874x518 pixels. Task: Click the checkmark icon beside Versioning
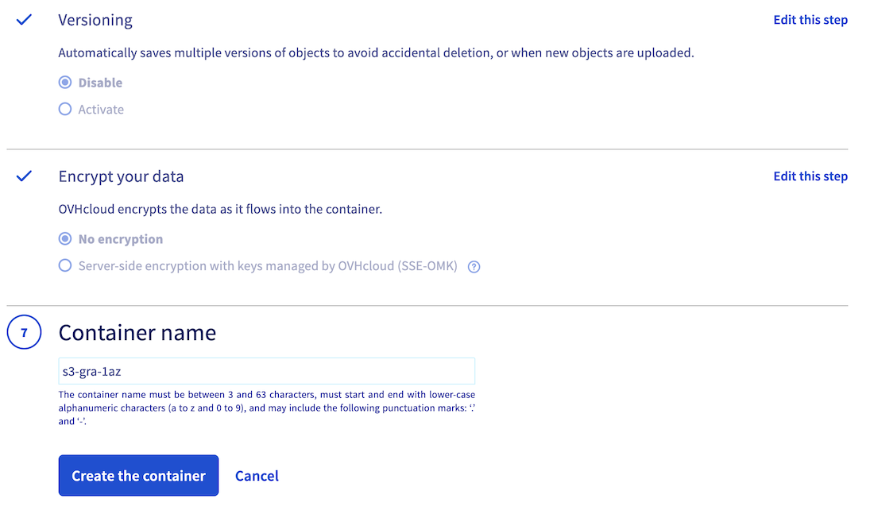pos(24,20)
